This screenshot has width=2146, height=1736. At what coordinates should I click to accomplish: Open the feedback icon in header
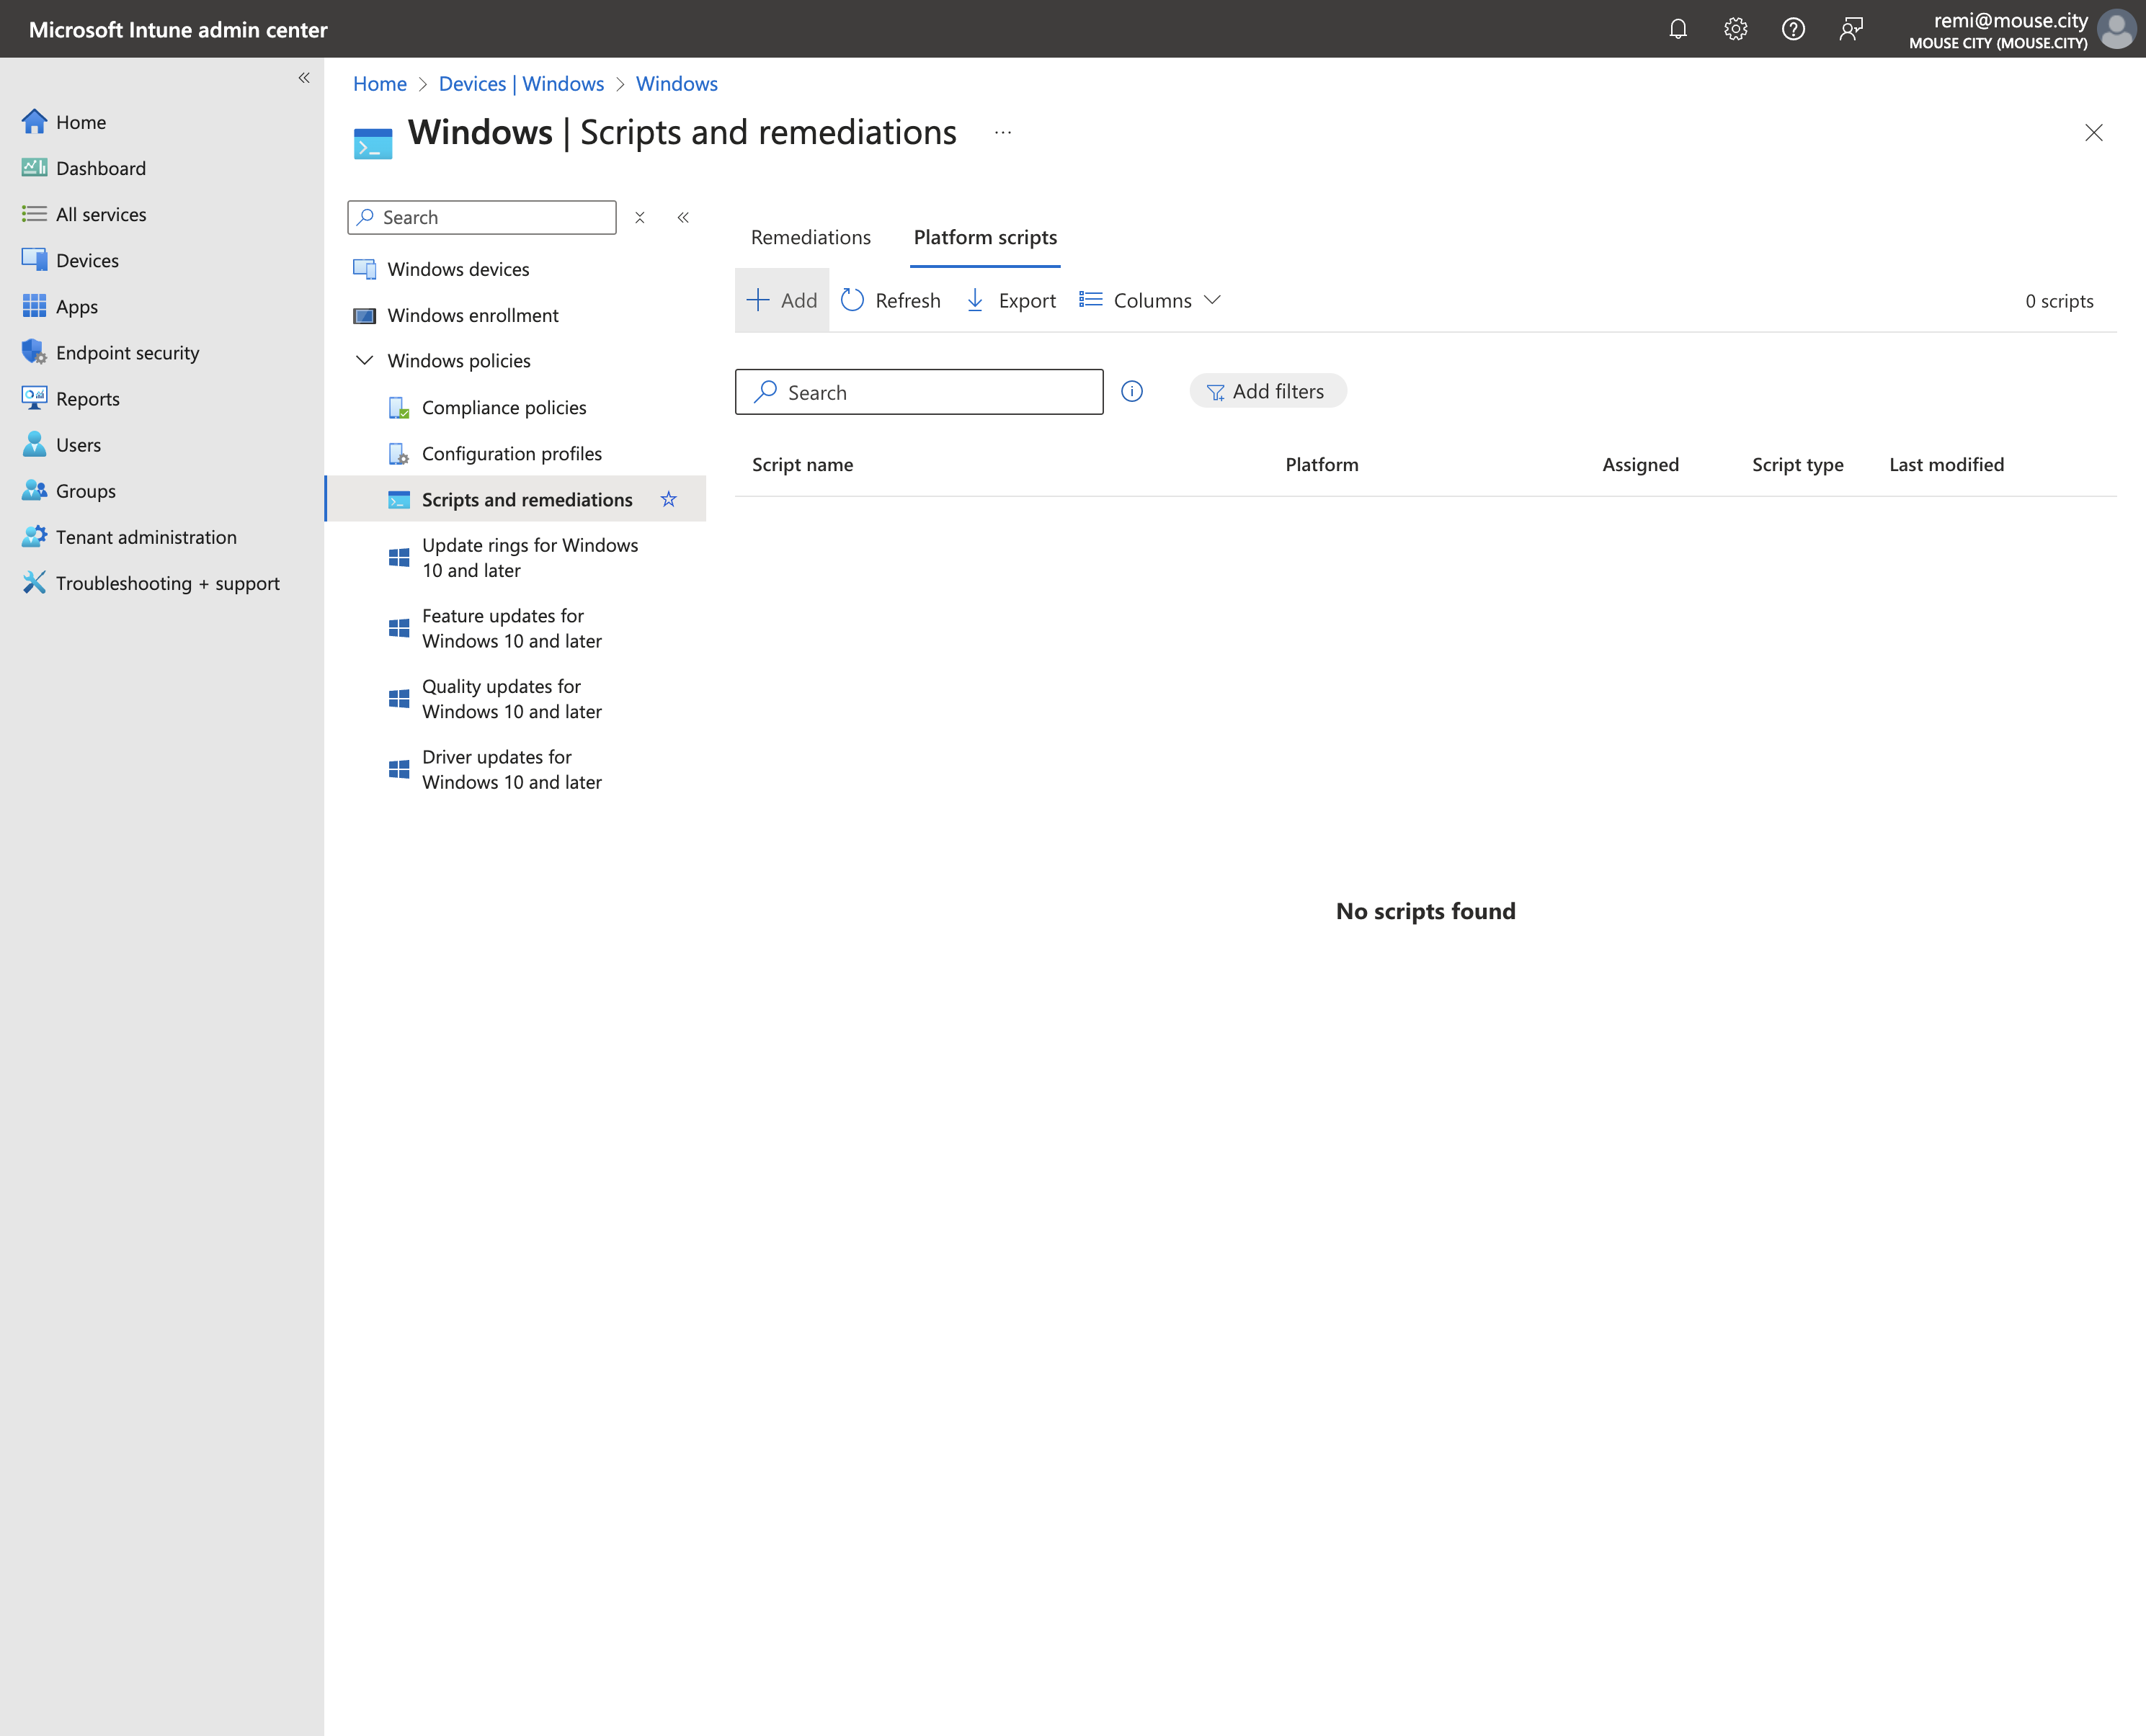pyautogui.click(x=1851, y=29)
